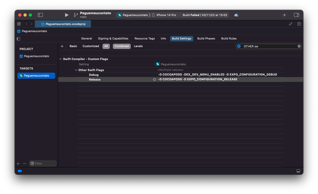Click the plus circle on Release row
Image resolution: width=318 pixels, height=194 pixels.
[155, 79]
